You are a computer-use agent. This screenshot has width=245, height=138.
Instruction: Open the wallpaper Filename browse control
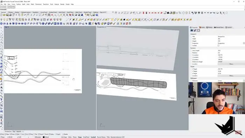(244, 81)
